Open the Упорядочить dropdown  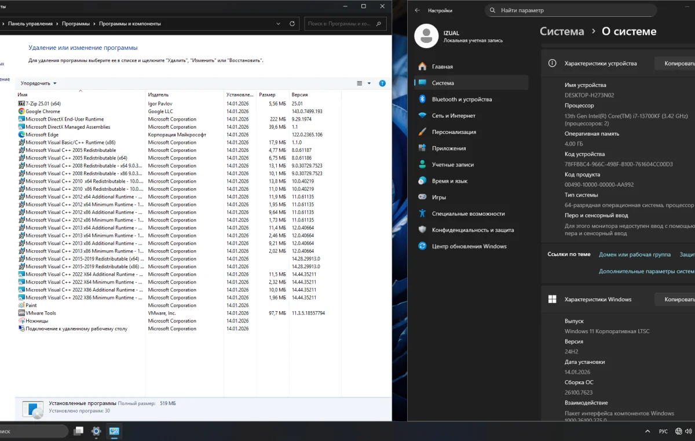pos(39,83)
